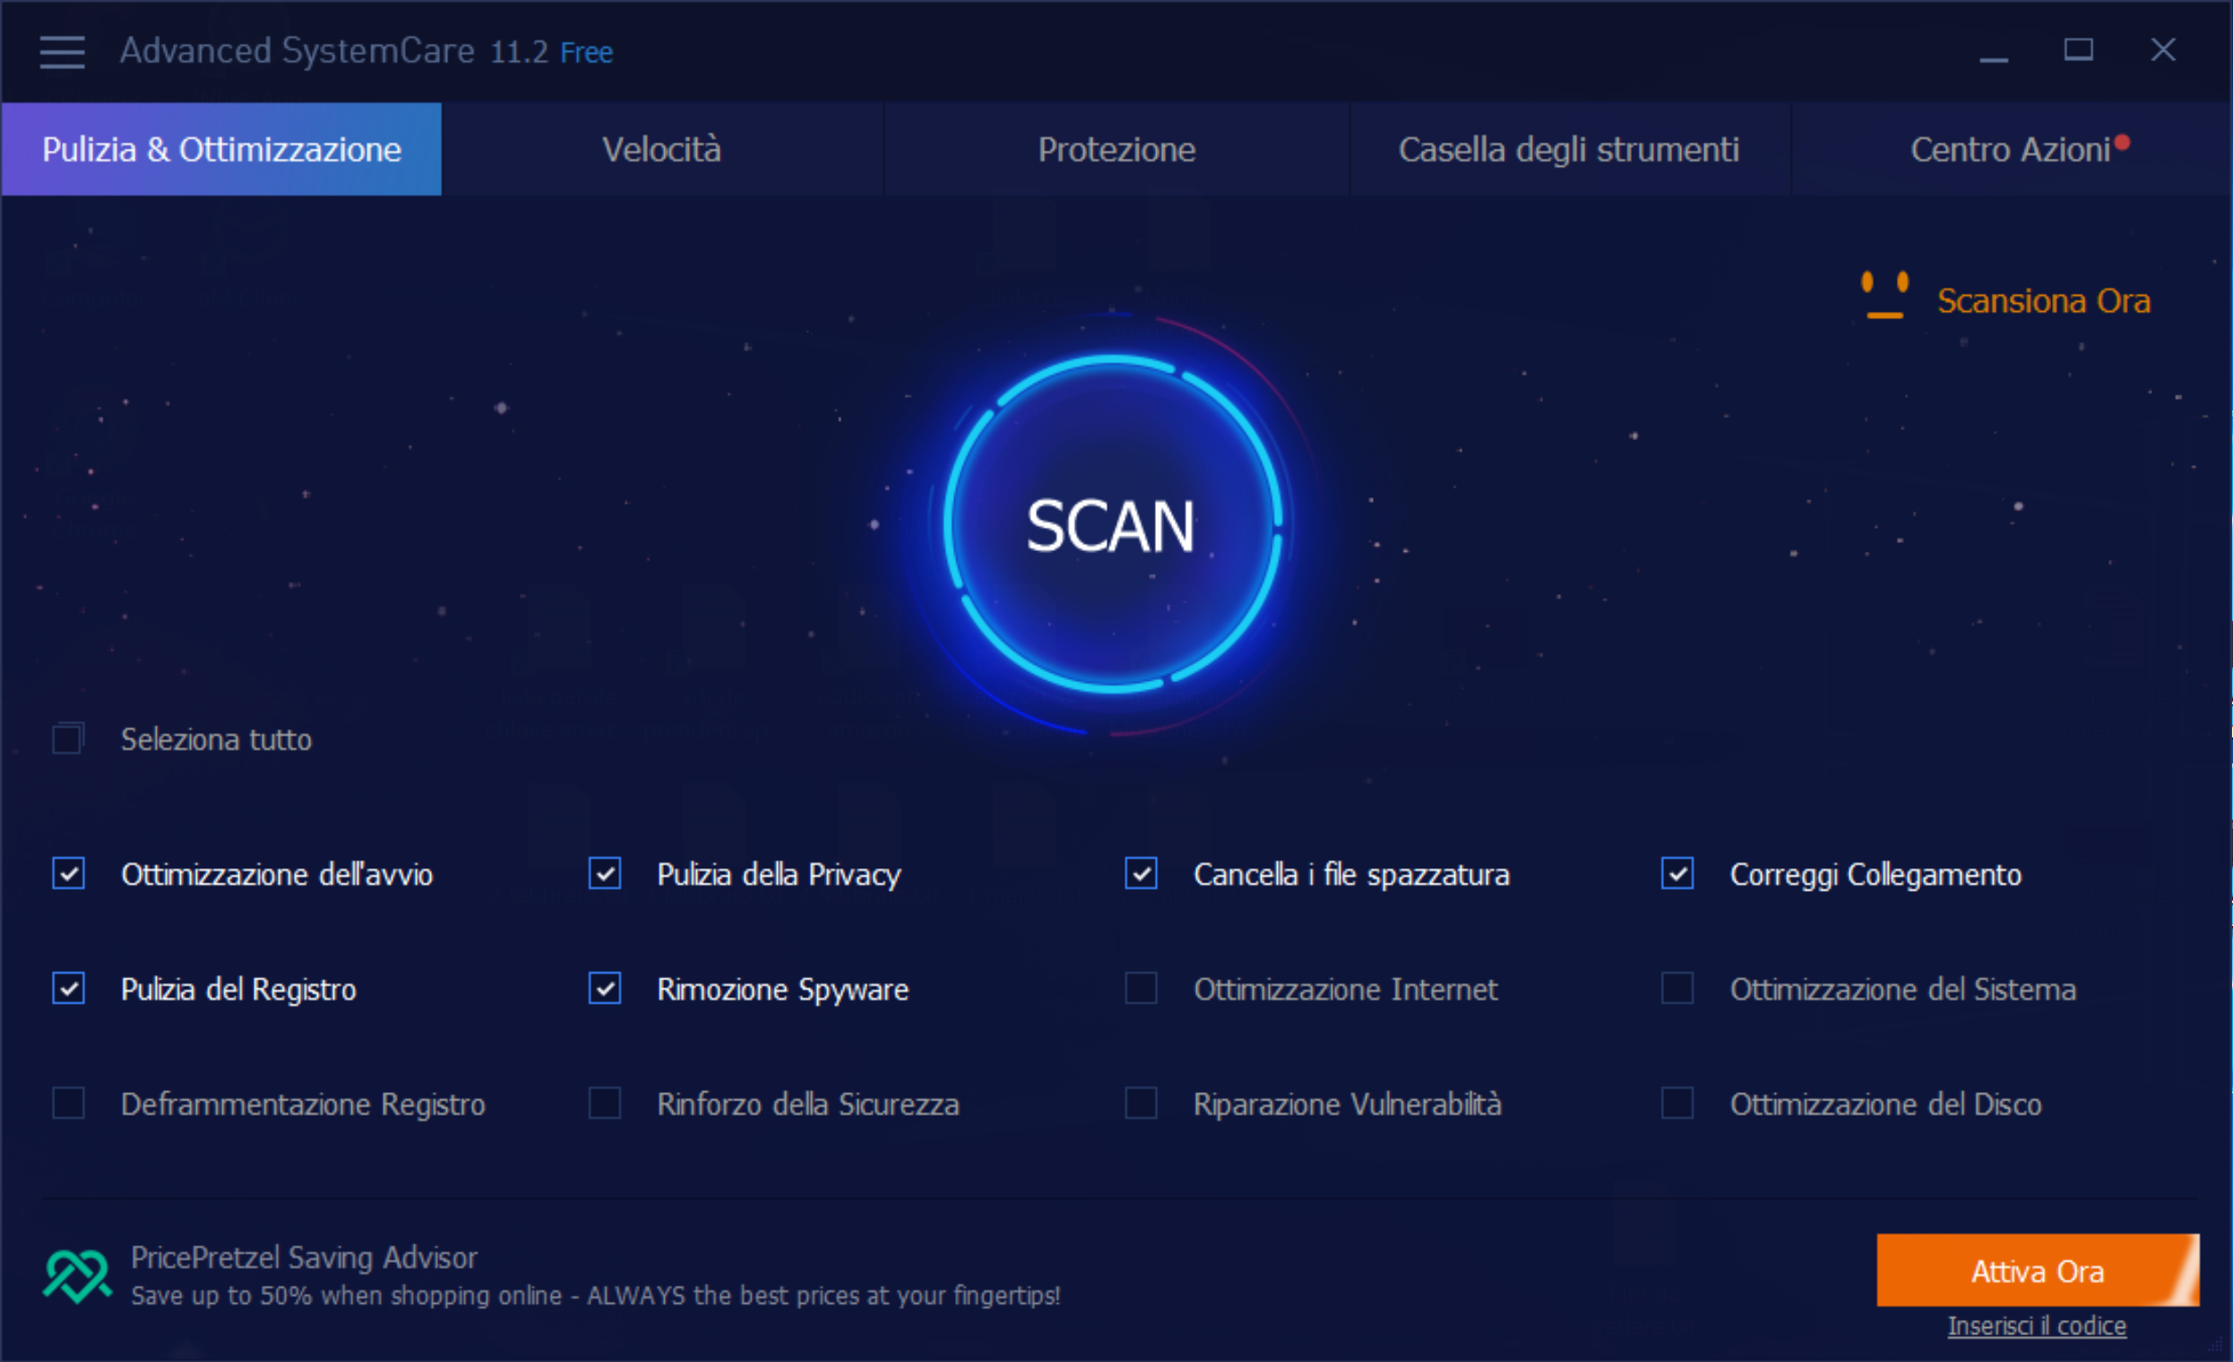Open the hamburger menu
The height and width of the screenshot is (1362, 2233).
(x=62, y=52)
